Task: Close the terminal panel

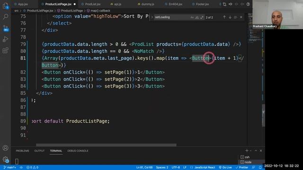Action: pos(261,151)
